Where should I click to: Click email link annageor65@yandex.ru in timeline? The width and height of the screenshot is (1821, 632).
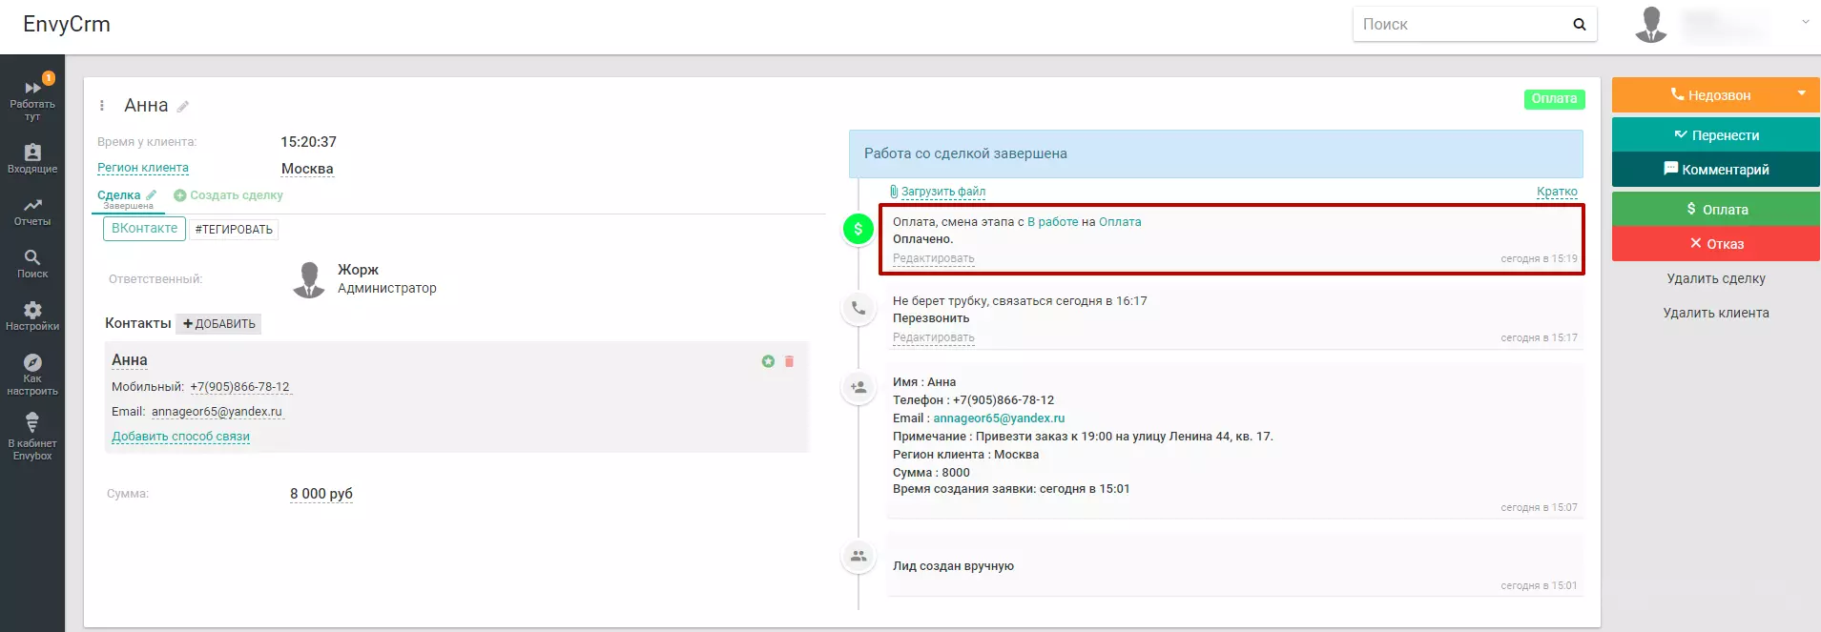[999, 418]
